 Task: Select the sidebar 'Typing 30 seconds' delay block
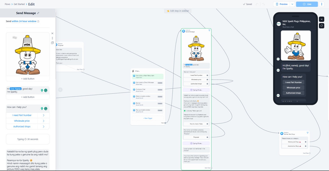[x=28, y=139]
